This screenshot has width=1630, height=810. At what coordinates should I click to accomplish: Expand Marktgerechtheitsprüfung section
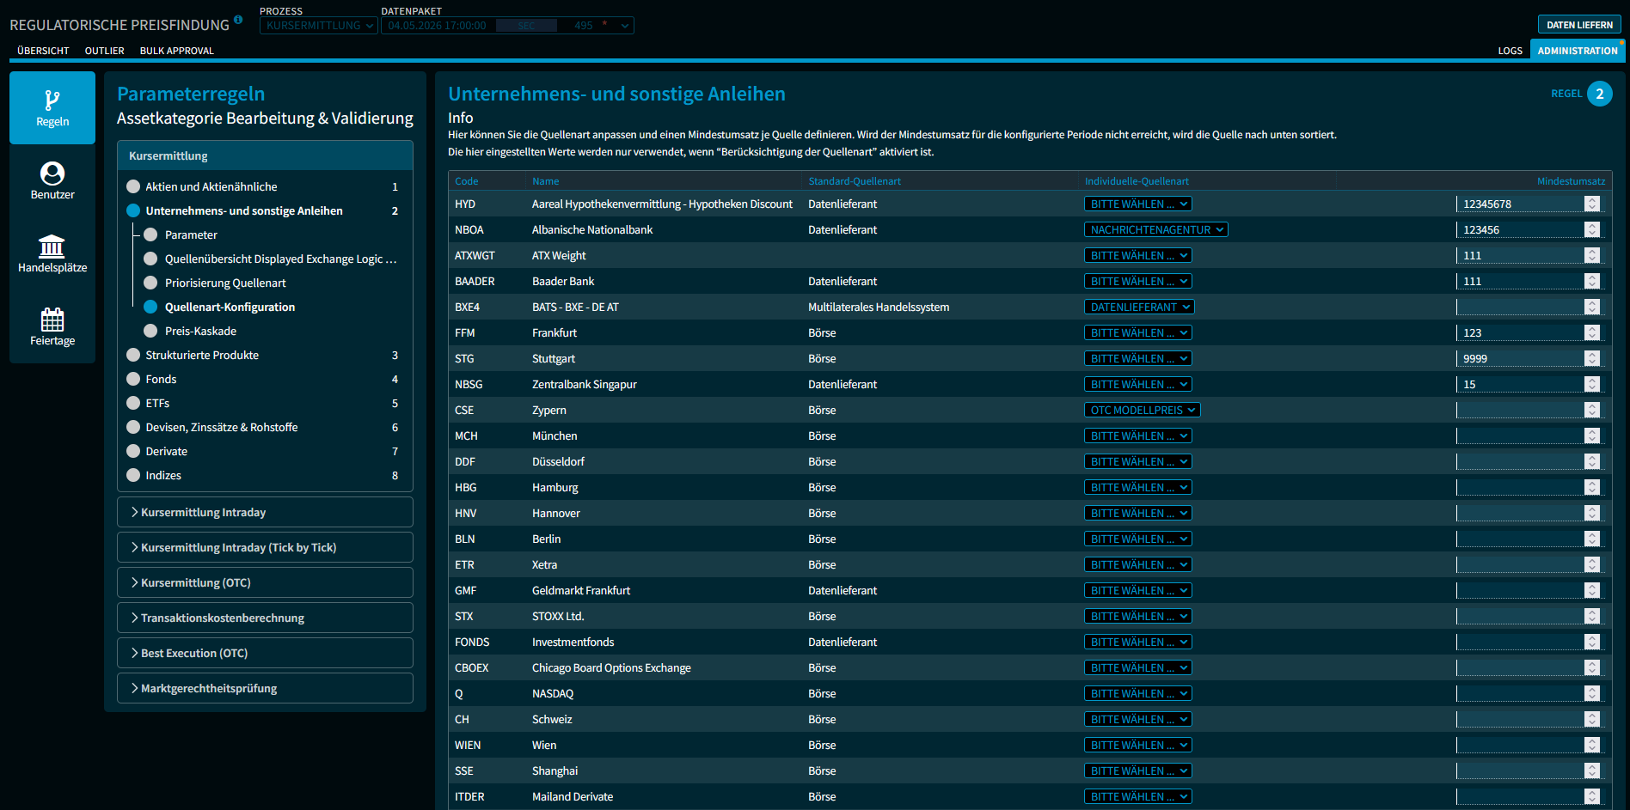(x=265, y=688)
